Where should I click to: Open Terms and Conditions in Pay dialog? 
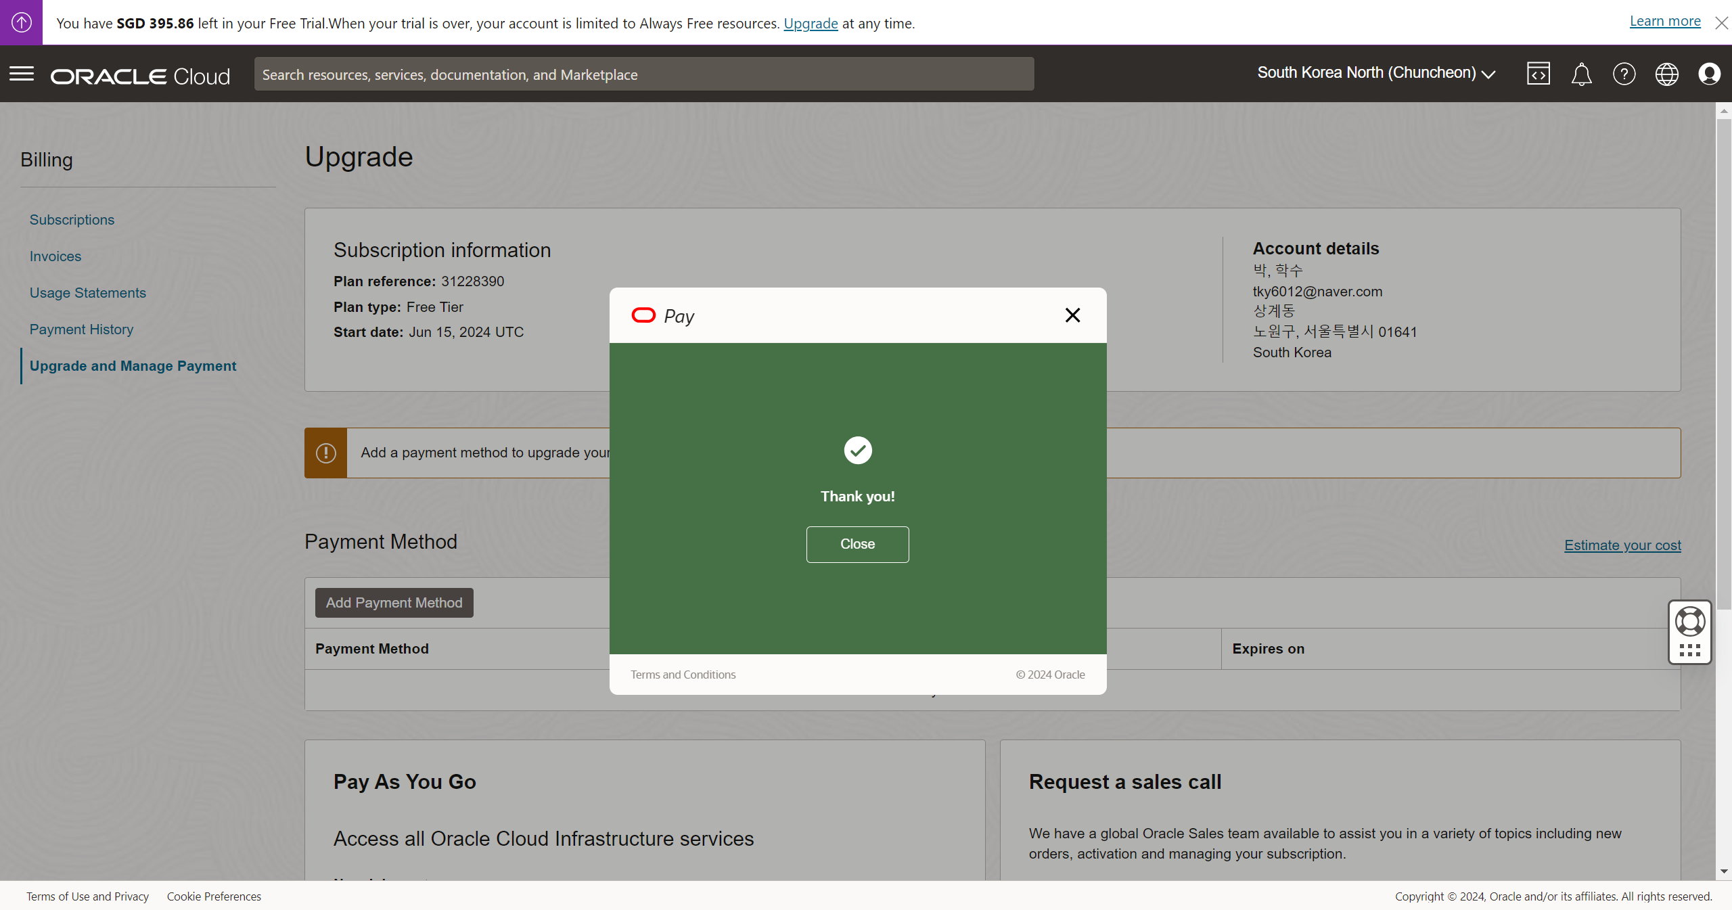[x=683, y=675]
